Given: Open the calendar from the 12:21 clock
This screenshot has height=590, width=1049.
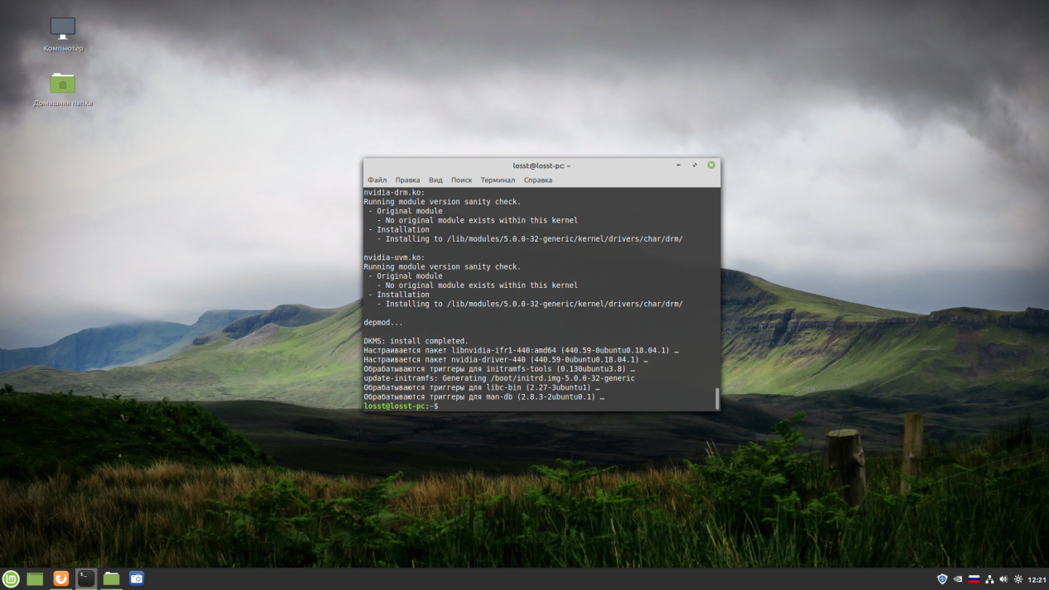Looking at the screenshot, I should coord(1037,579).
